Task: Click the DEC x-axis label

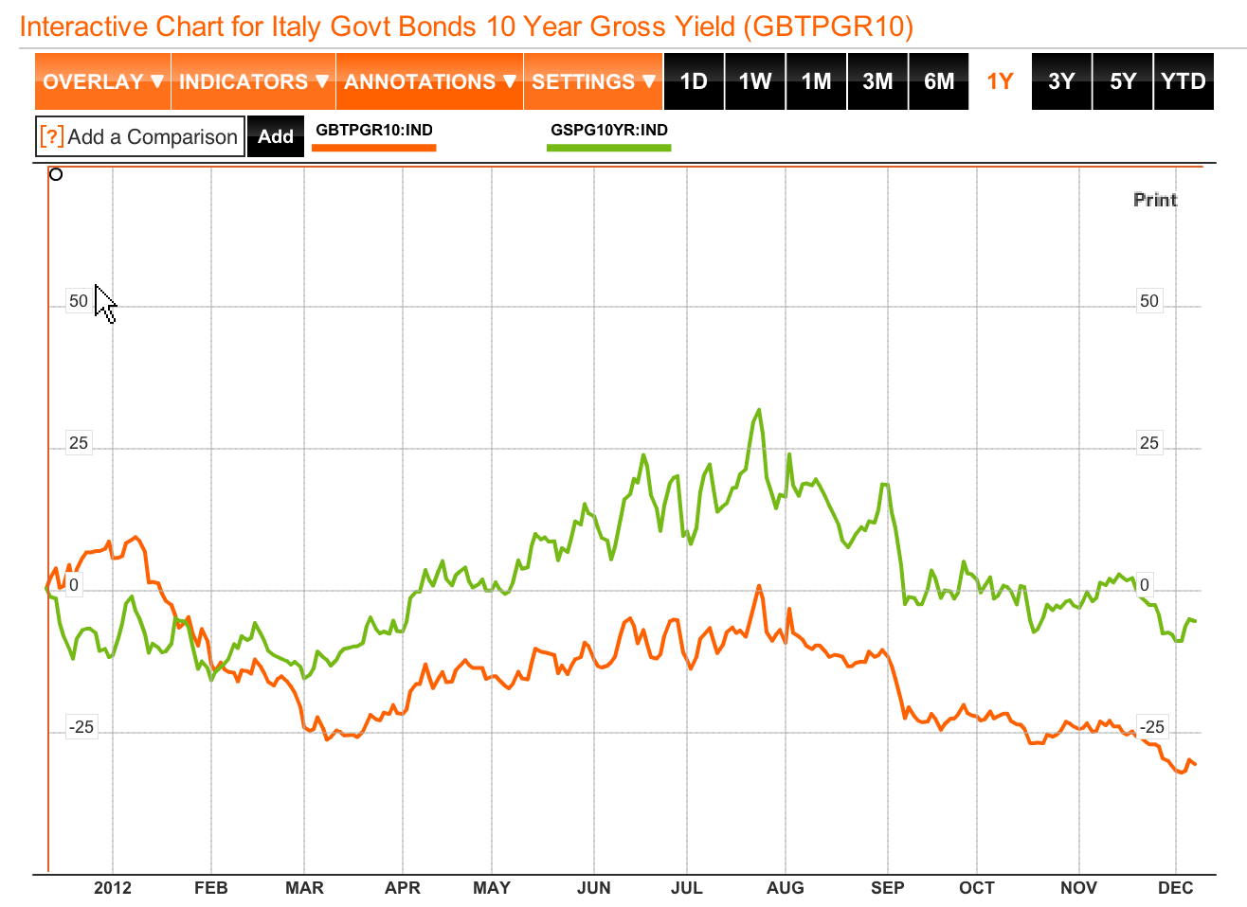Action: click(x=1176, y=887)
